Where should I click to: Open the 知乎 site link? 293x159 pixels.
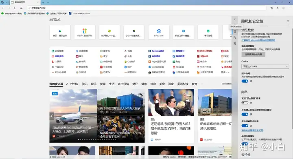(x=128, y=67)
